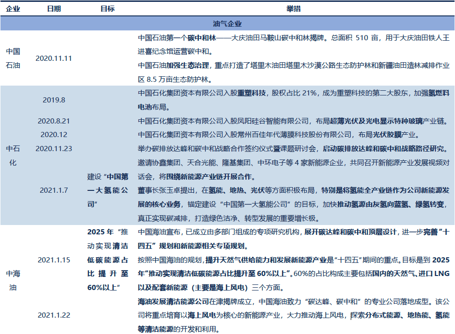This screenshot has height=334, width=455.
Task: Click the 区 8.5 万亩生态防护林 line
Action: coord(175,80)
